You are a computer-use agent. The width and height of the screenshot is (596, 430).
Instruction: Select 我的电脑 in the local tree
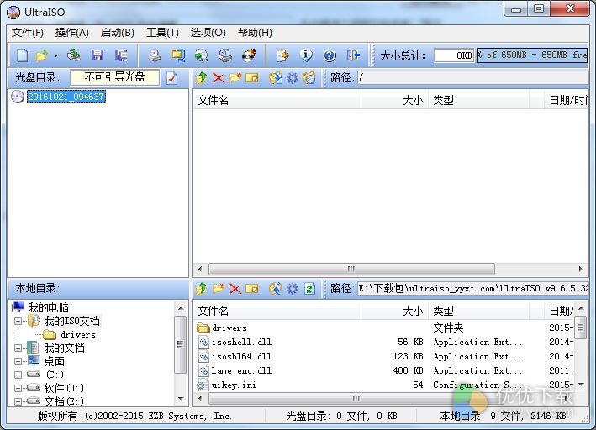pyautogui.click(x=48, y=307)
